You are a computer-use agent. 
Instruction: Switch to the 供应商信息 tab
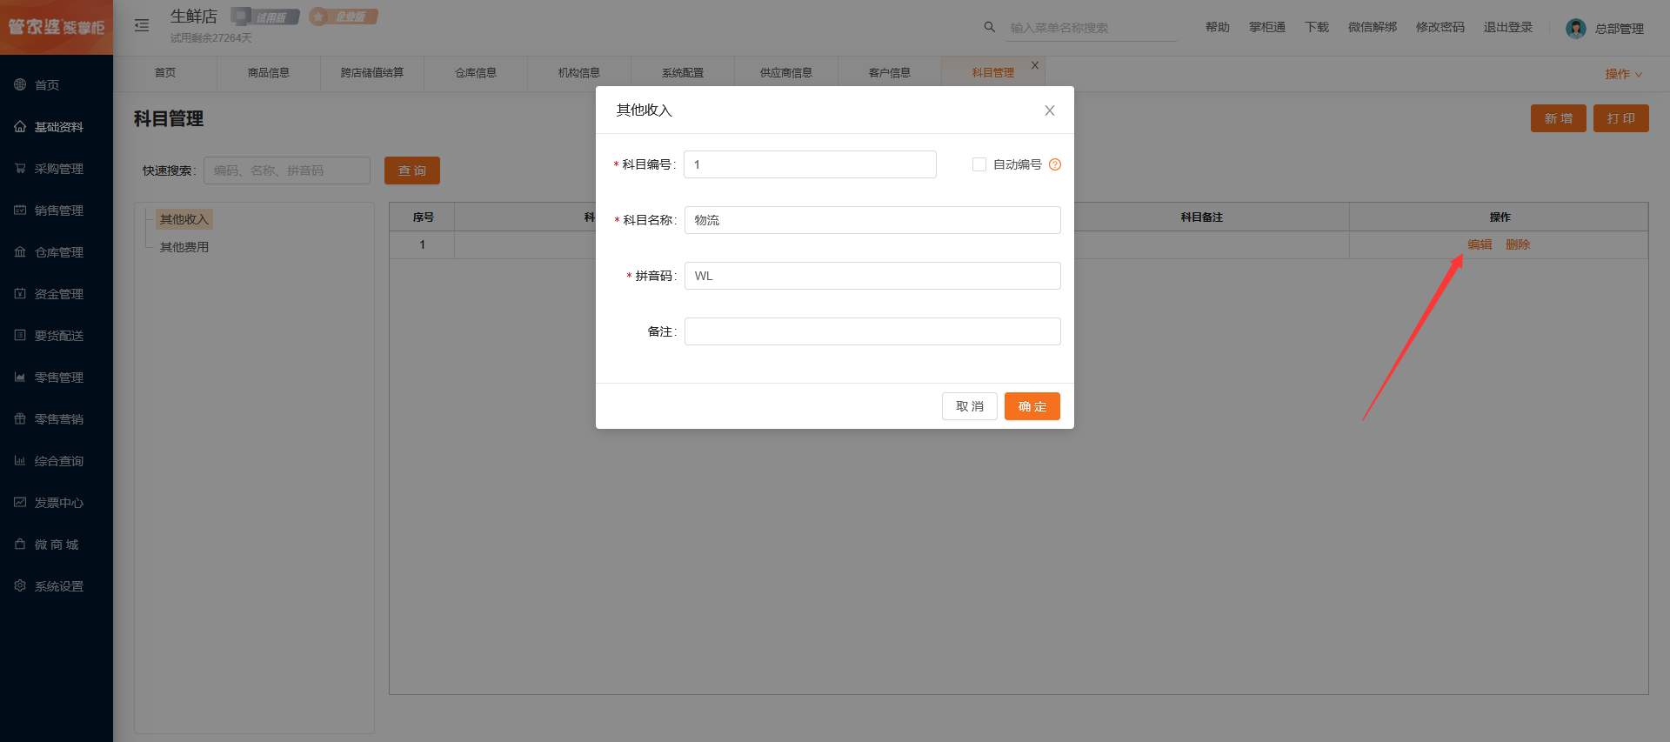pos(786,73)
